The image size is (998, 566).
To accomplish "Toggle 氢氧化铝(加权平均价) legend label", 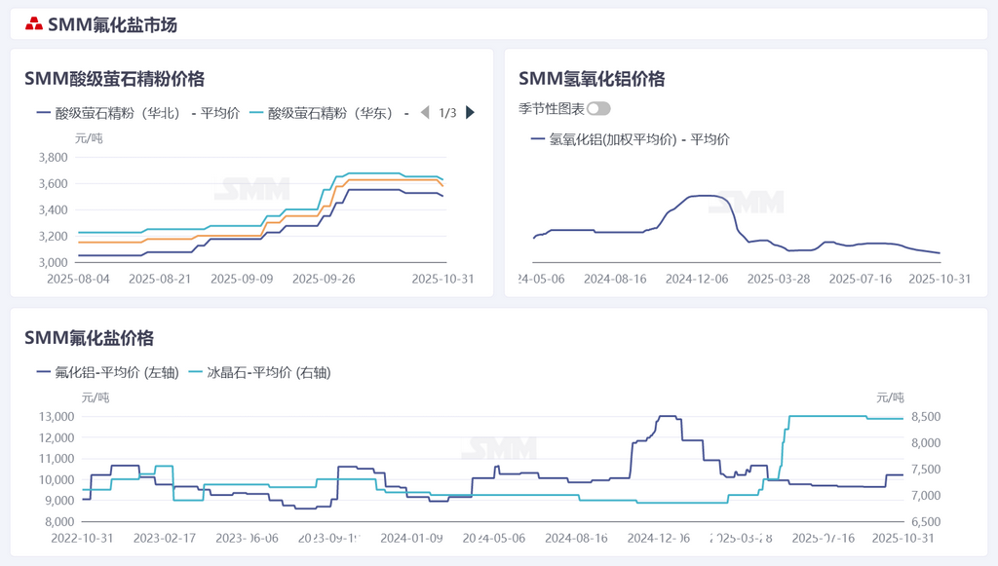I will tap(639, 139).
